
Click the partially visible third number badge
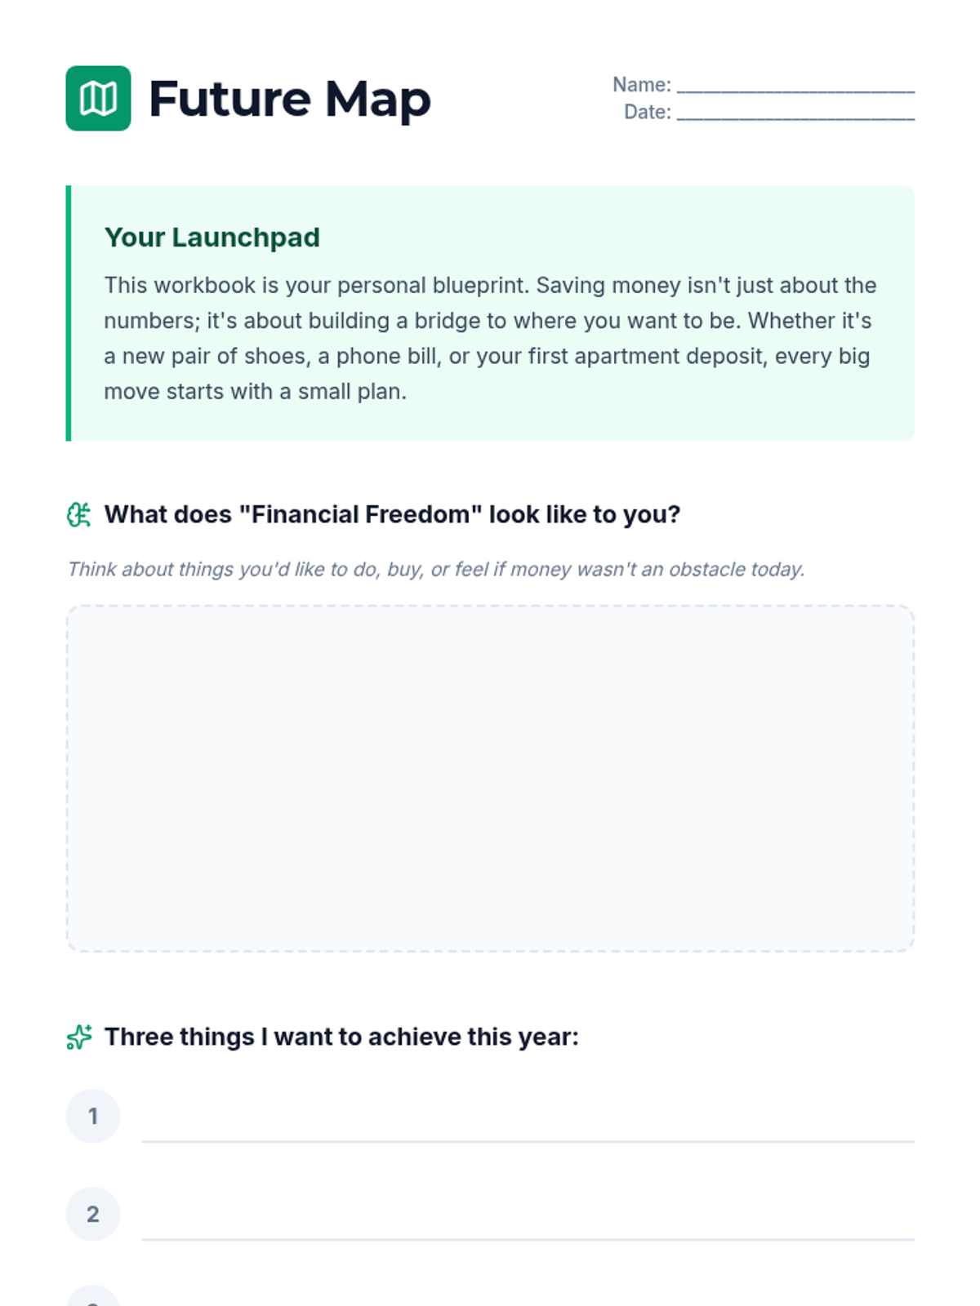tap(93, 1298)
